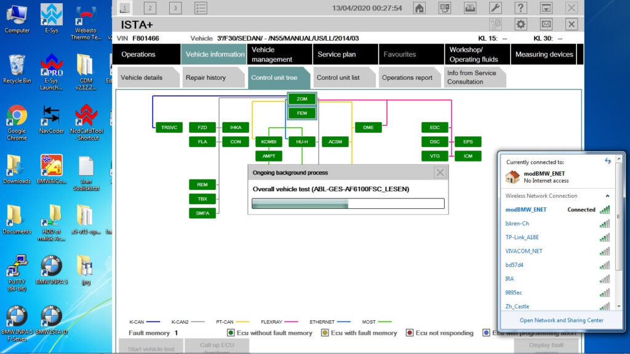Launch BMW ISTA-D desktop shortcut

click(52, 321)
